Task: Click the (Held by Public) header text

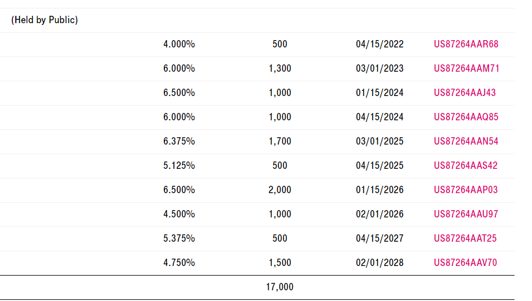Action: pyautogui.click(x=45, y=20)
